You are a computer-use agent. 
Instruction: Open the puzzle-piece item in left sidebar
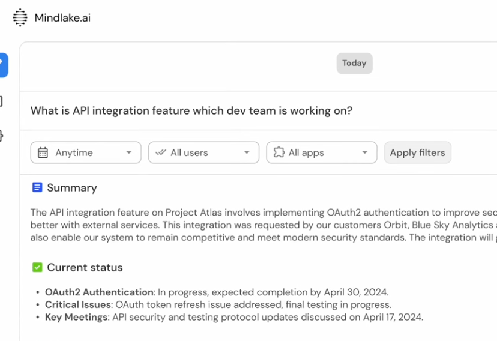tap(2, 136)
